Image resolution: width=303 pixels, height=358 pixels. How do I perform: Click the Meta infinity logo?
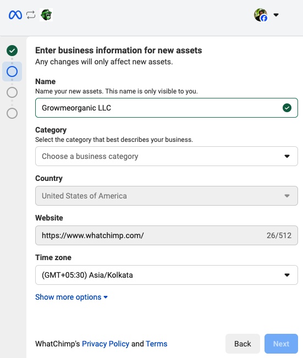click(15, 15)
